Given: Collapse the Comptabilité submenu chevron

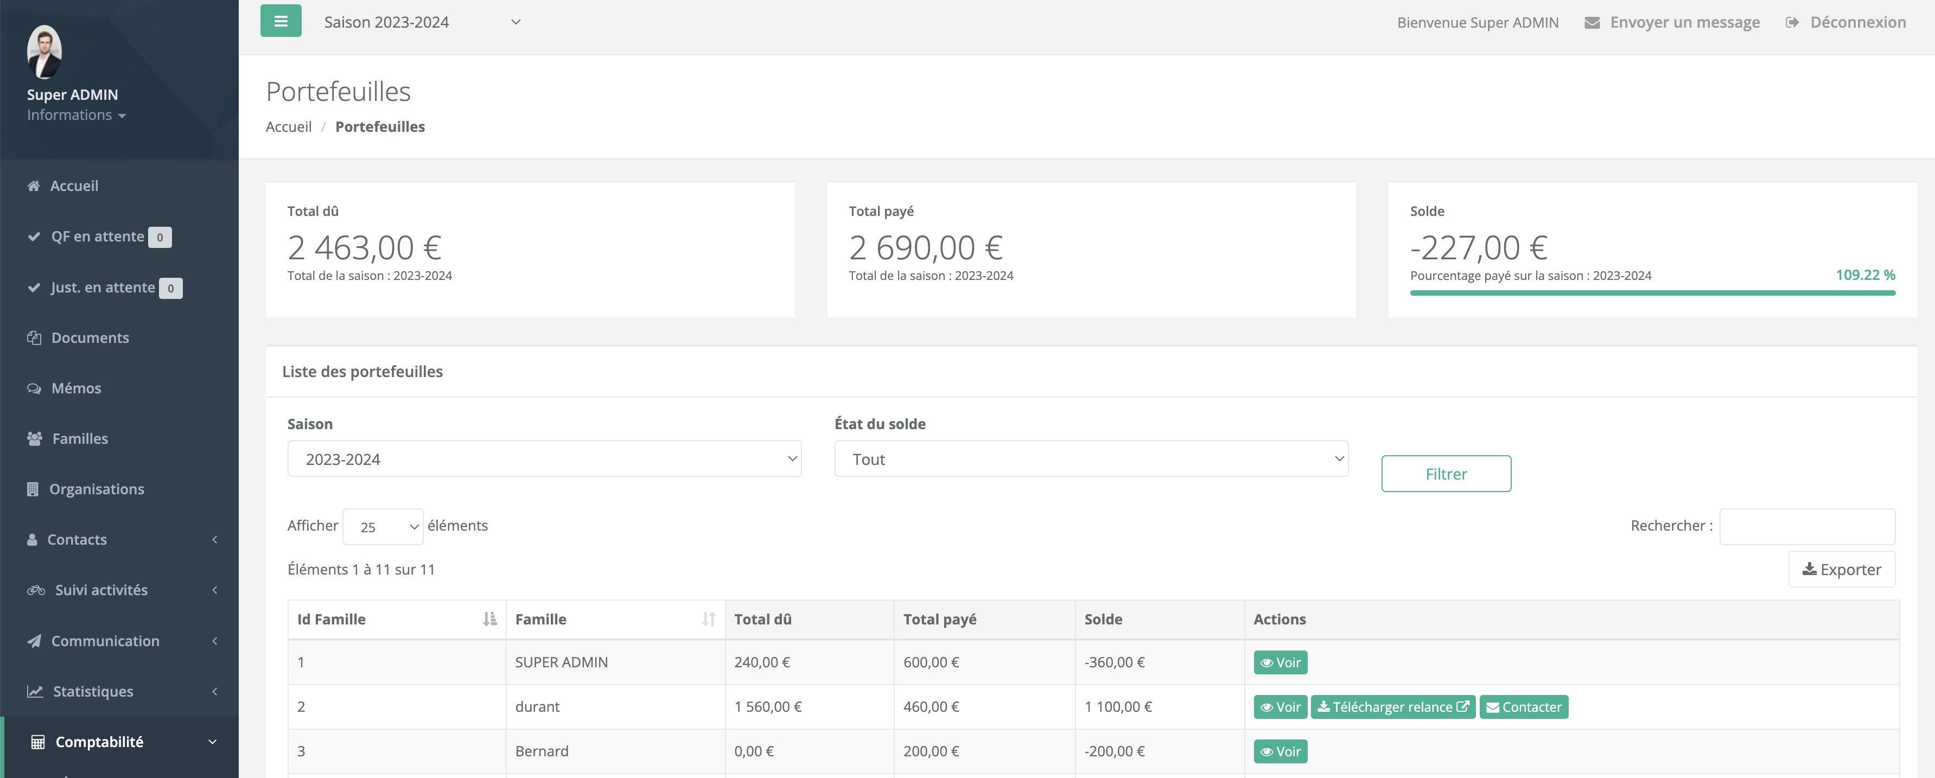Looking at the screenshot, I should [213, 742].
